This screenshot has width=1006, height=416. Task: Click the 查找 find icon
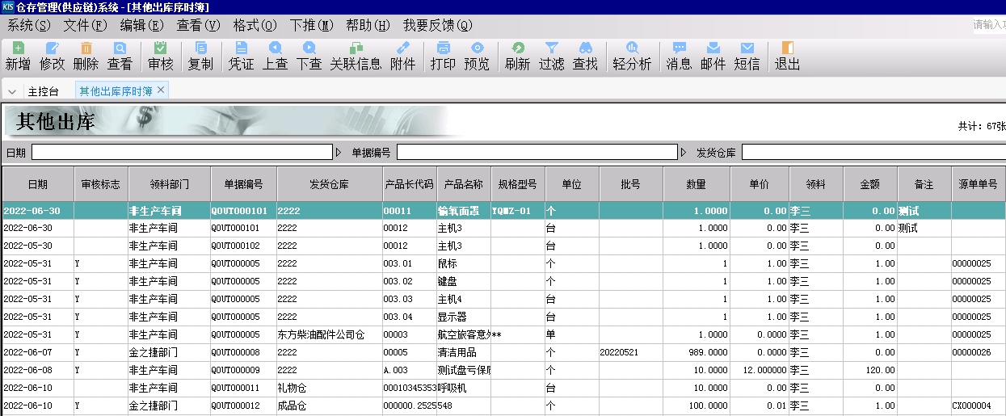click(585, 56)
